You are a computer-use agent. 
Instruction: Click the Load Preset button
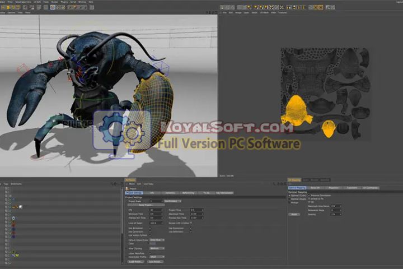click(135, 262)
